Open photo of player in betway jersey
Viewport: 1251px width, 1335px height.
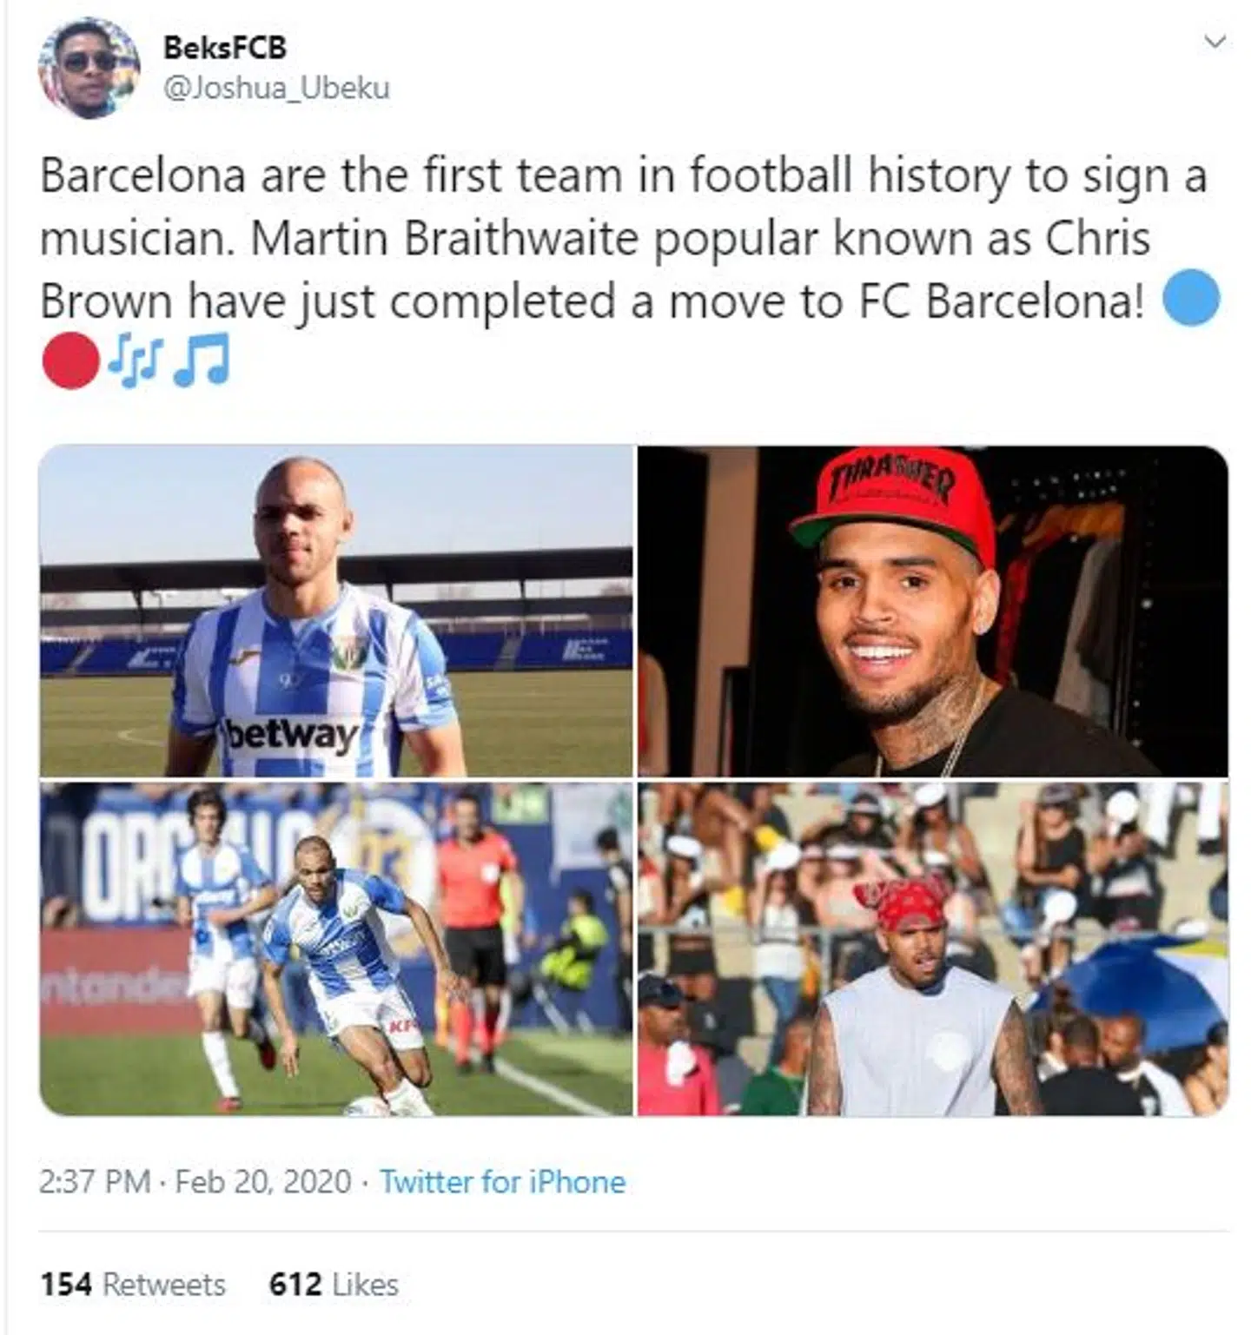(x=336, y=611)
